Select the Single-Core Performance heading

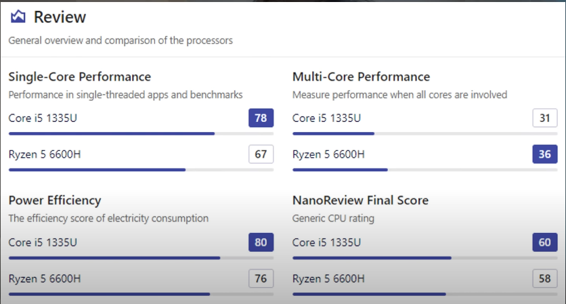[x=80, y=77]
